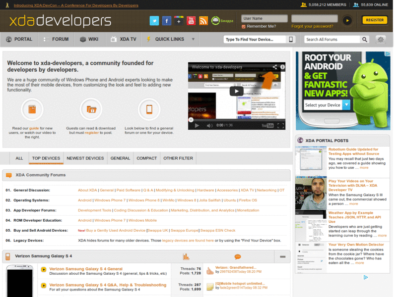Open the DLNA XDA Developer TV thumbnail
Image resolution: width=397 pixels, height=297 pixels.
(311, 194)
